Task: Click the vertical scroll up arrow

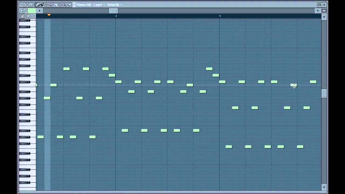Action: (x=324, y=17)
